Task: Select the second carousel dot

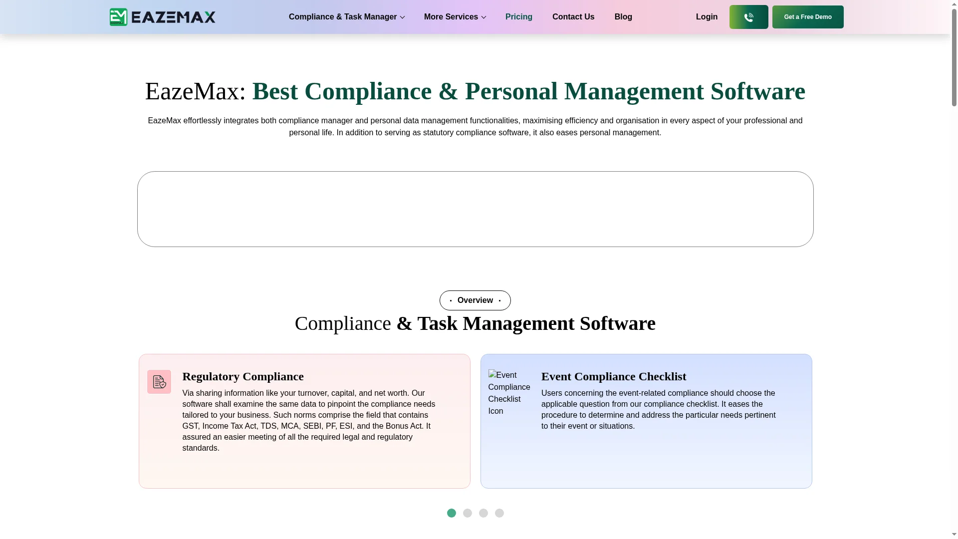Action: click(468, 513)
